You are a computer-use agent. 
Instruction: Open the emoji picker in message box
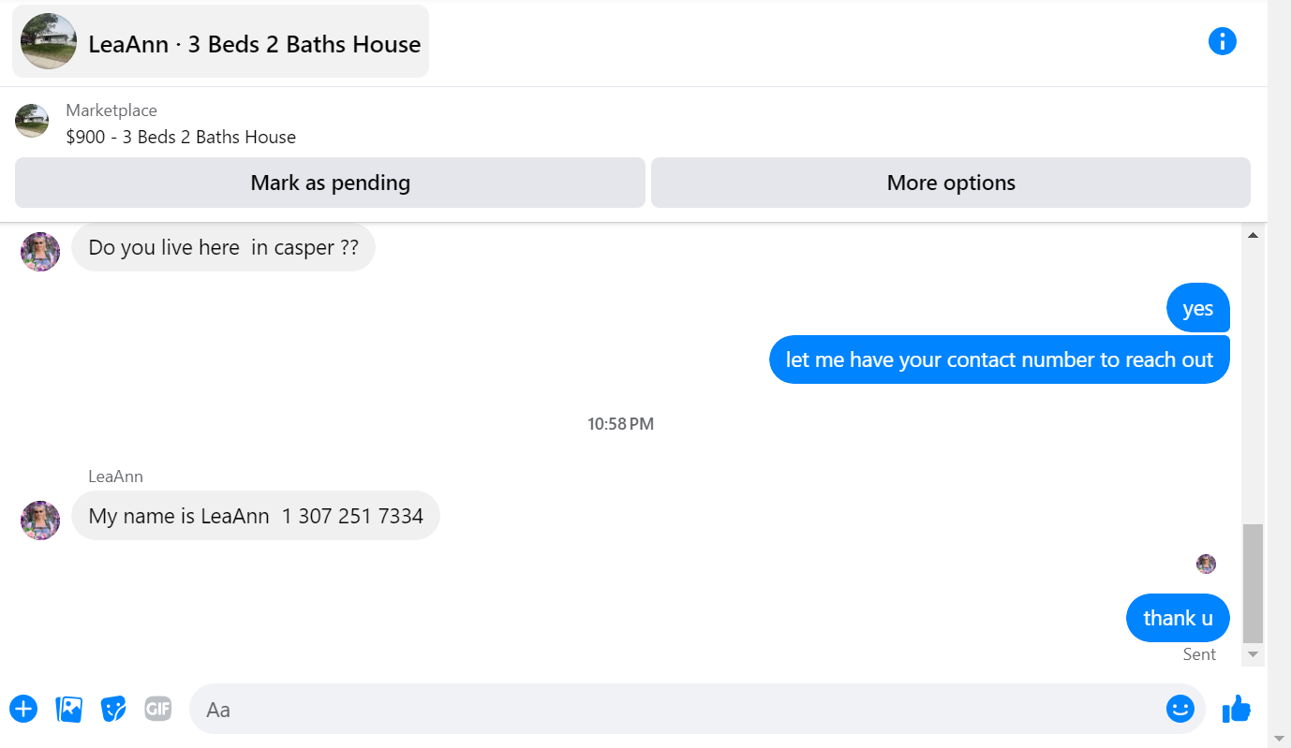(1180, 709)
